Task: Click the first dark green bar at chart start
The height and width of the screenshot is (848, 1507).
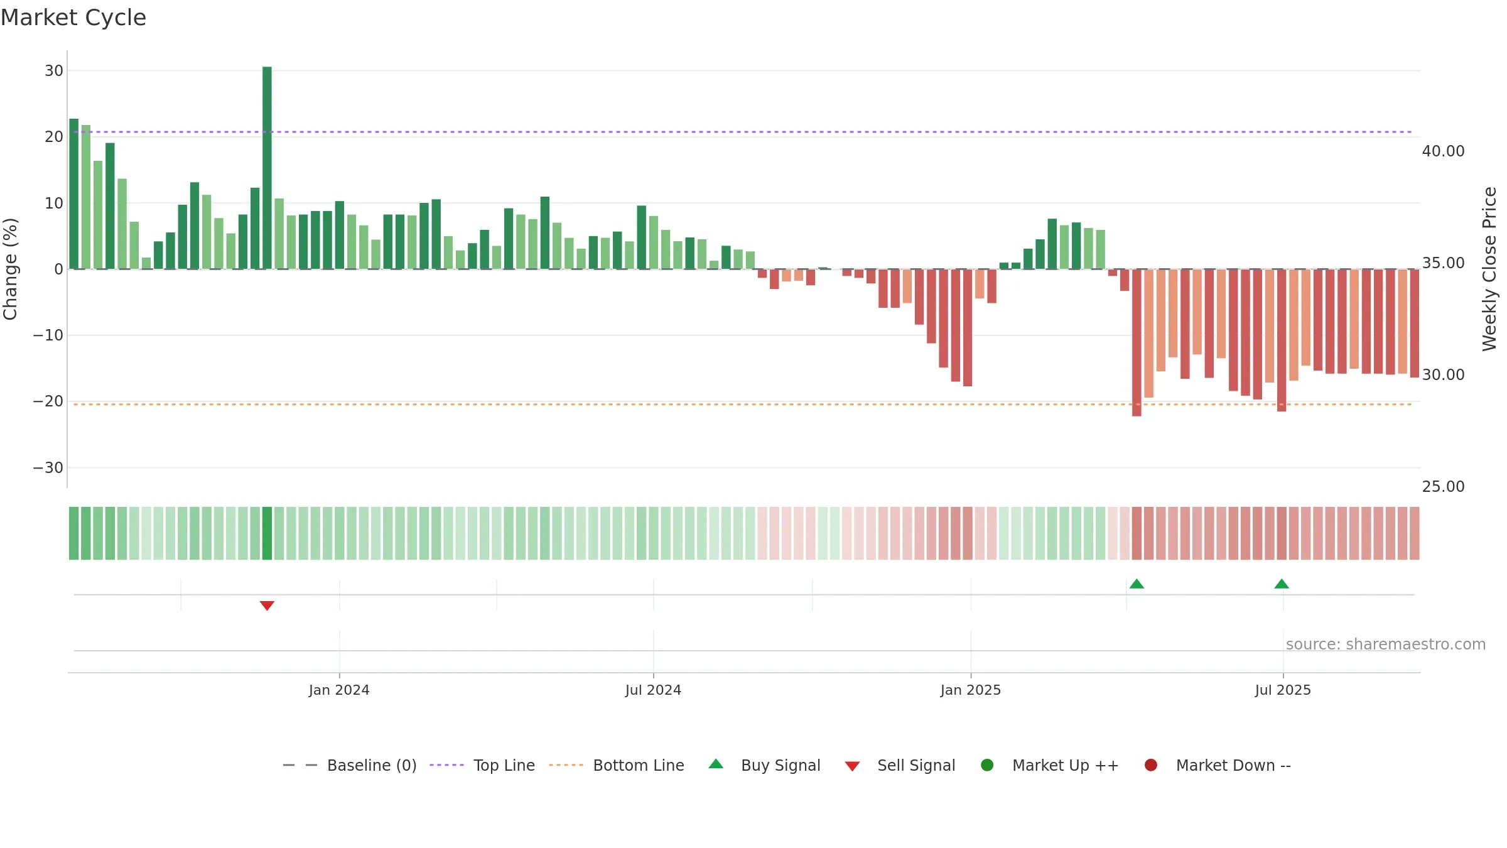Action: tap(73, 194)
